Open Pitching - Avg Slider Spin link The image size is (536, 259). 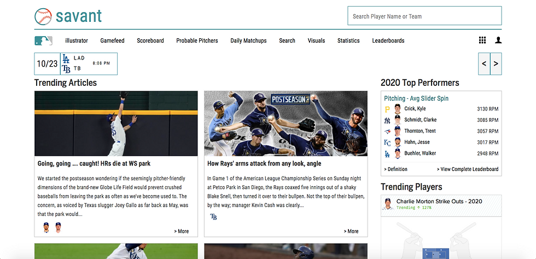coord(416,98)
